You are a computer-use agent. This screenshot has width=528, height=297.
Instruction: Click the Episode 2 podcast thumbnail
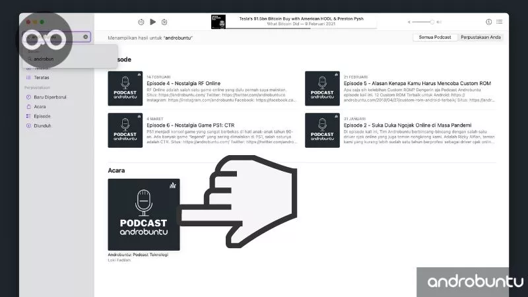(x=322, y=130)
